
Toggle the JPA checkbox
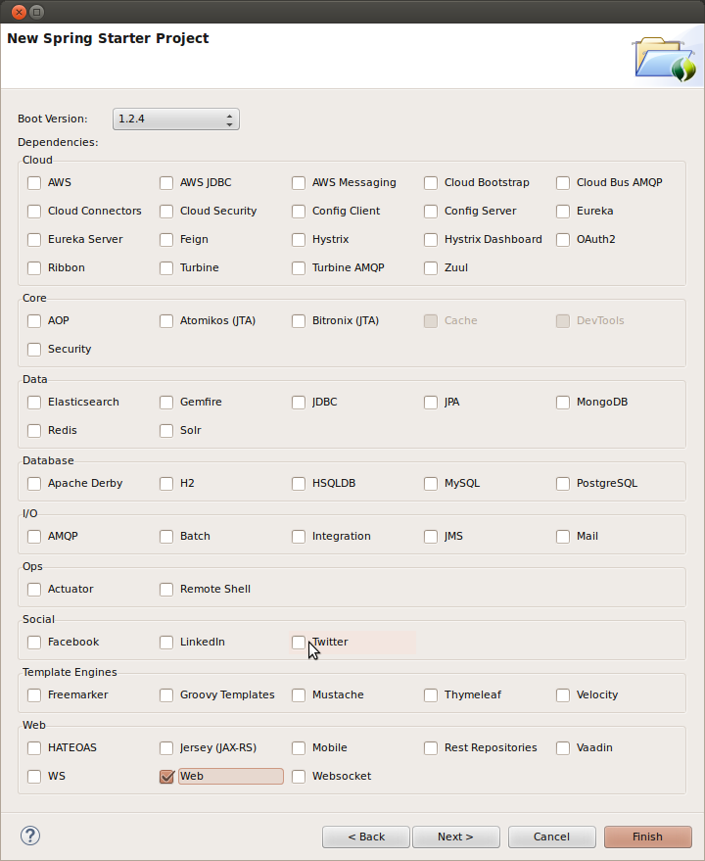[x=431, y=403]
